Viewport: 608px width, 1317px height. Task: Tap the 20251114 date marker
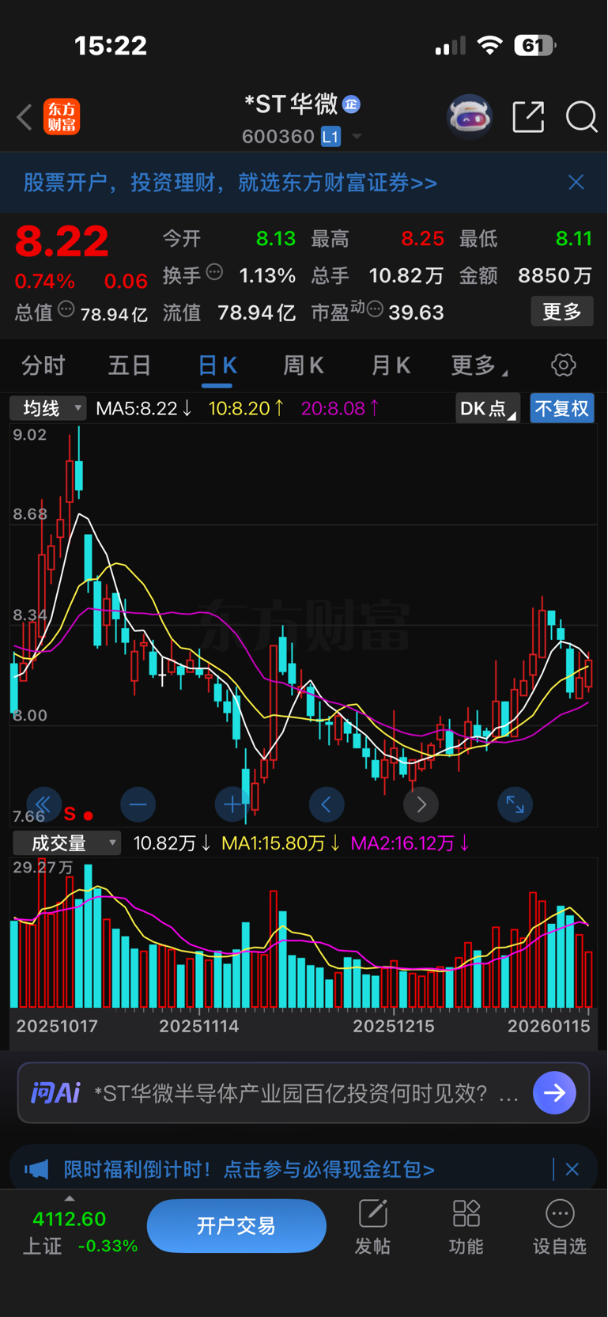(198, 1027)
